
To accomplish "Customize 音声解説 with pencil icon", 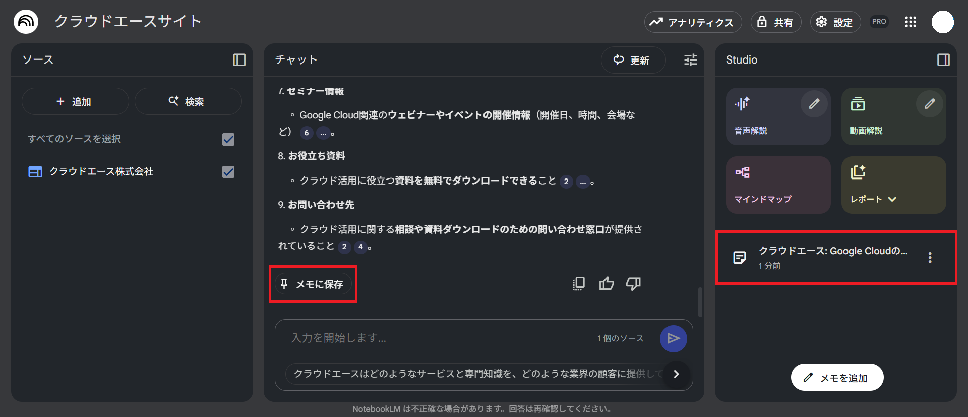I will click(814, 104).
